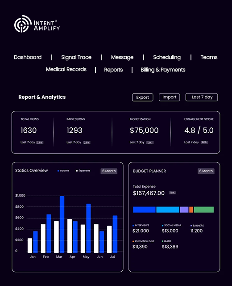The height and width of the screenshot is (286, 232).
Task: Click the Import button
Action: click(x=170, y=97)
